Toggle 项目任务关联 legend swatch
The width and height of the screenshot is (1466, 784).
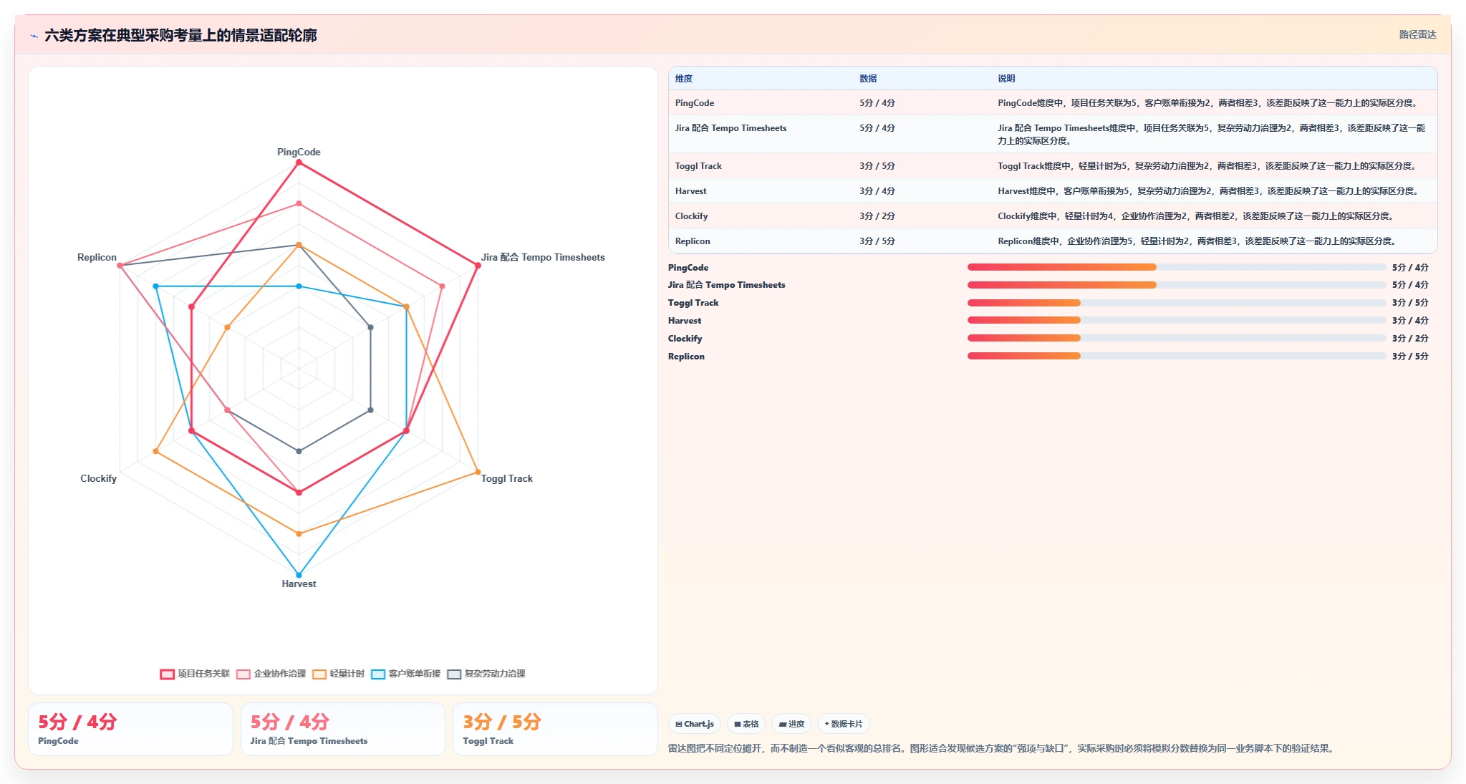pyautogui.click(x=167, y=674)
